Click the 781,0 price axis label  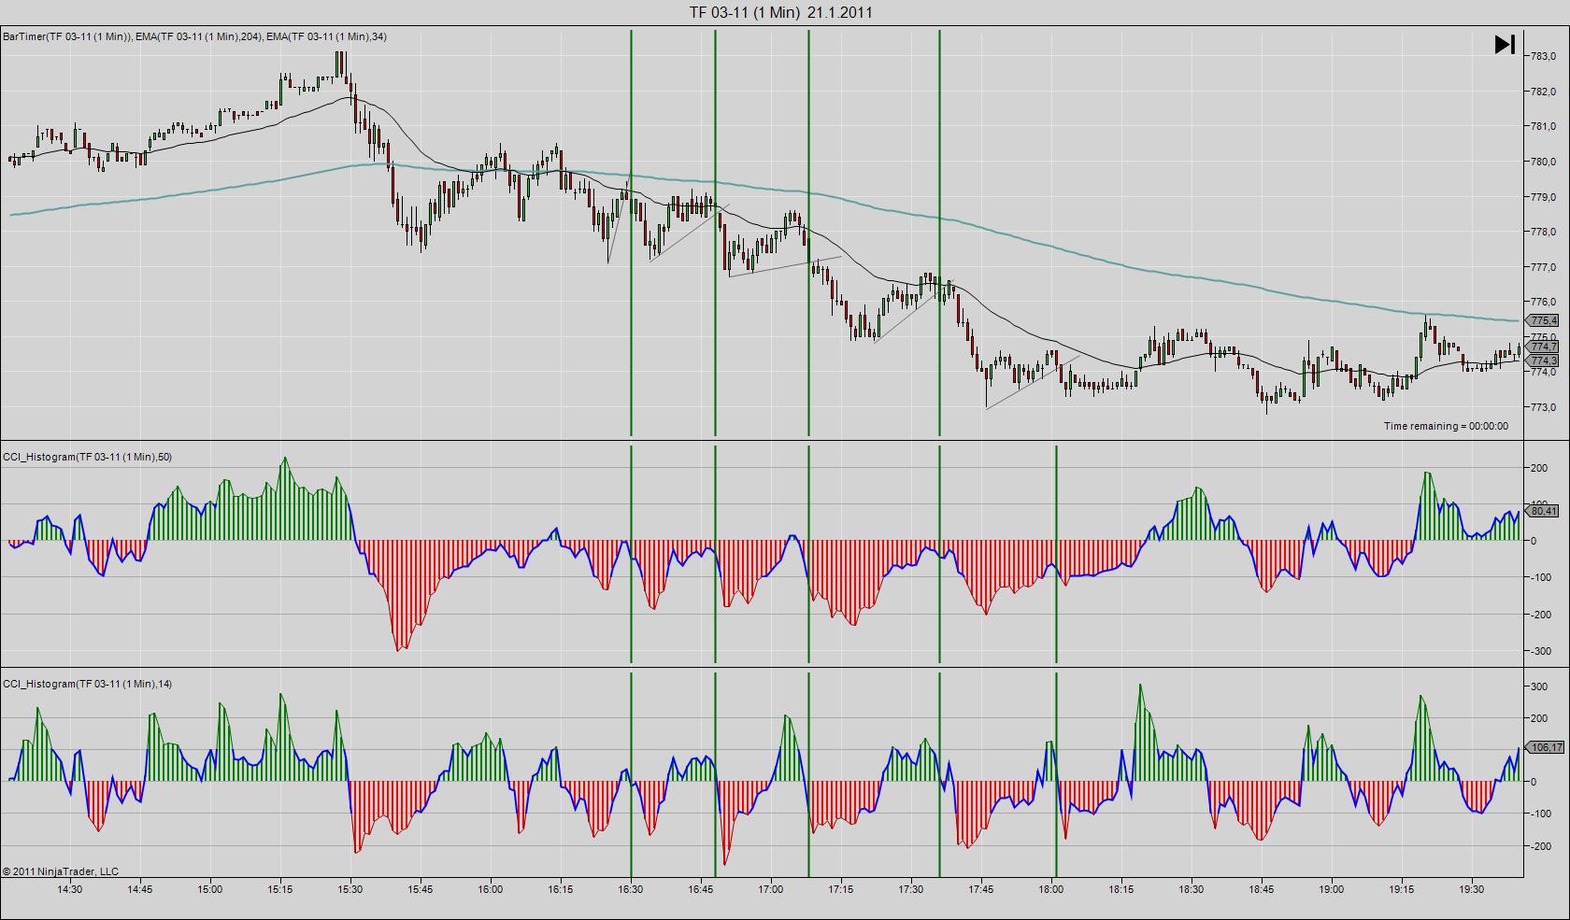click(x=1543, y=126)
